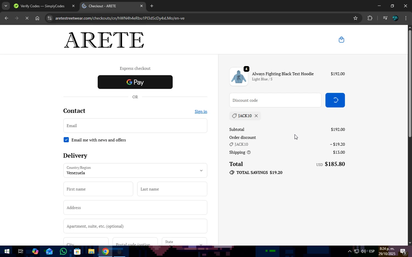Click Always Fighting Black Text Hoodie title
The image size is (412, 257).
[283, 74]
